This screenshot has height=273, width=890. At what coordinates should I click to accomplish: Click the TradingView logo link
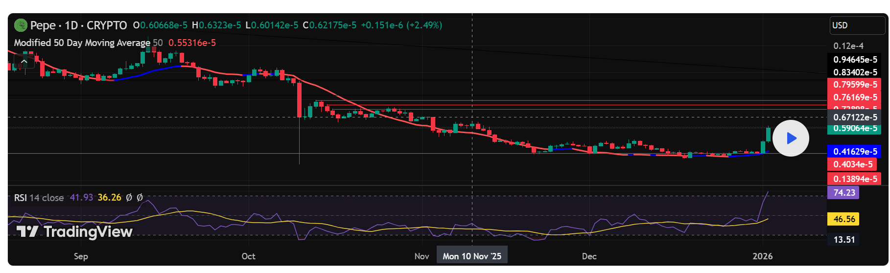pos(74,231)
